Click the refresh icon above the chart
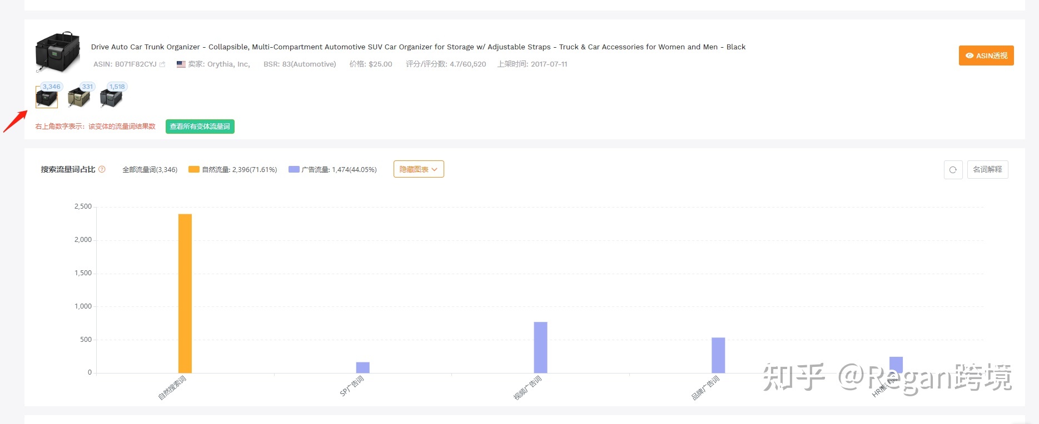The width and height of the screenshot is (1039, 424). pyautogui.click(x=953, y=170)
